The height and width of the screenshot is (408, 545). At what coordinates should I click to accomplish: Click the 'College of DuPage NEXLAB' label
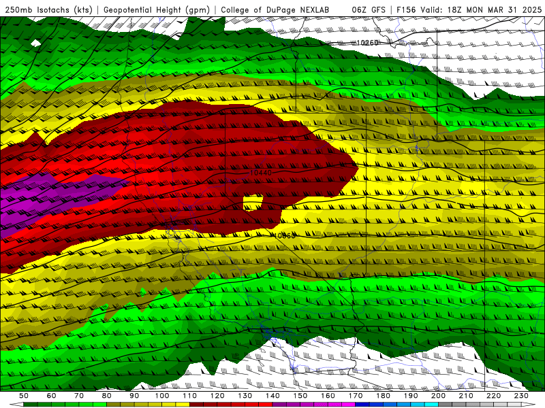(275, 10)
